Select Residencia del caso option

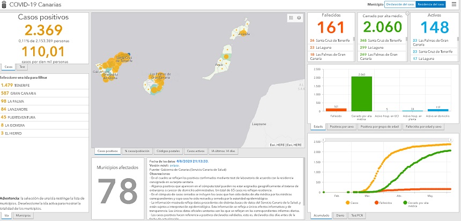click(430, 4)
